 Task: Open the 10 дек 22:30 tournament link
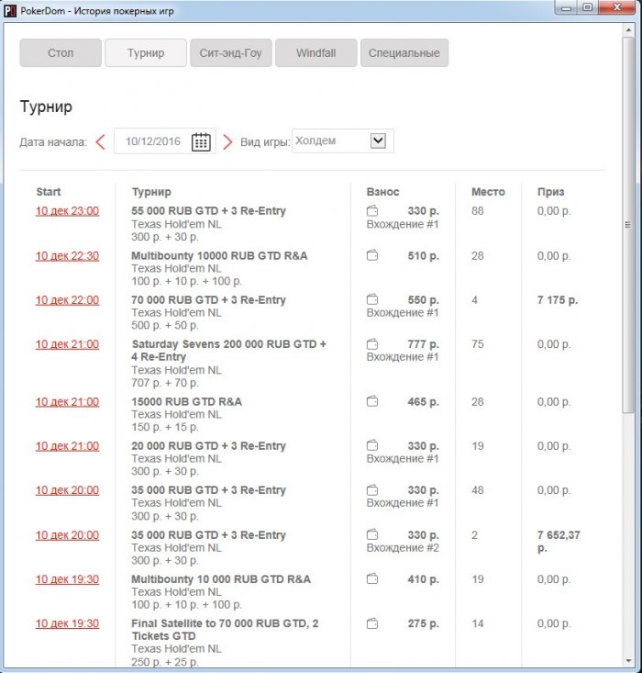67,256
